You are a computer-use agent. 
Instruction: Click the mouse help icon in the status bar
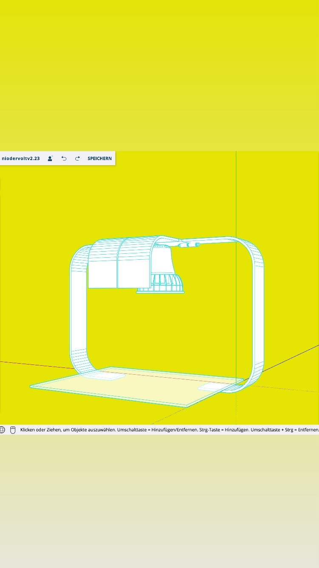(x=13, y=430)
